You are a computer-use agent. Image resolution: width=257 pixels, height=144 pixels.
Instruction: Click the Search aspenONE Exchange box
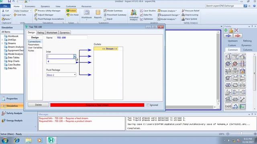click(224, 6)
